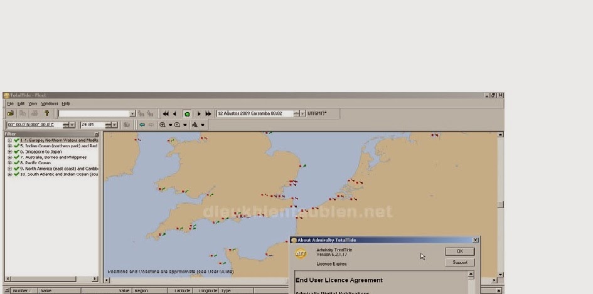Click the Latitude column header
This screenshot has height=294, width=593.
point(180,291)
